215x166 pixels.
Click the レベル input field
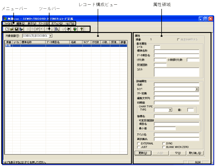pyautogui.click(x=157, y=47)
